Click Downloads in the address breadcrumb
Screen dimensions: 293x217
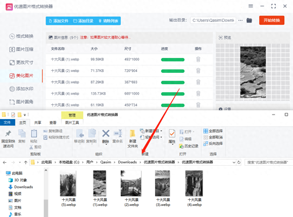[127, 162]
